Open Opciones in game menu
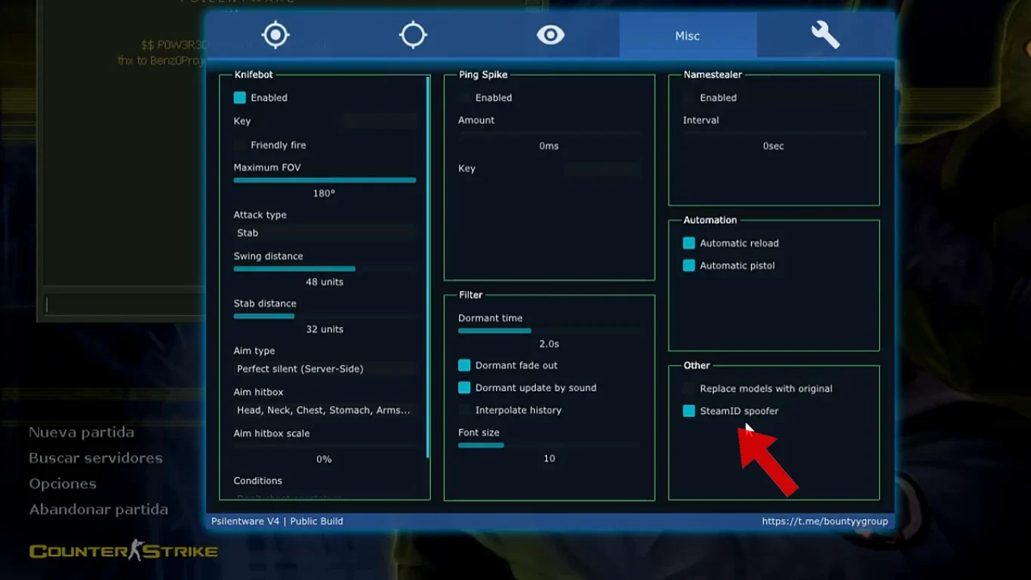This screenshot has width=1031, height=580. coord(63,484)
